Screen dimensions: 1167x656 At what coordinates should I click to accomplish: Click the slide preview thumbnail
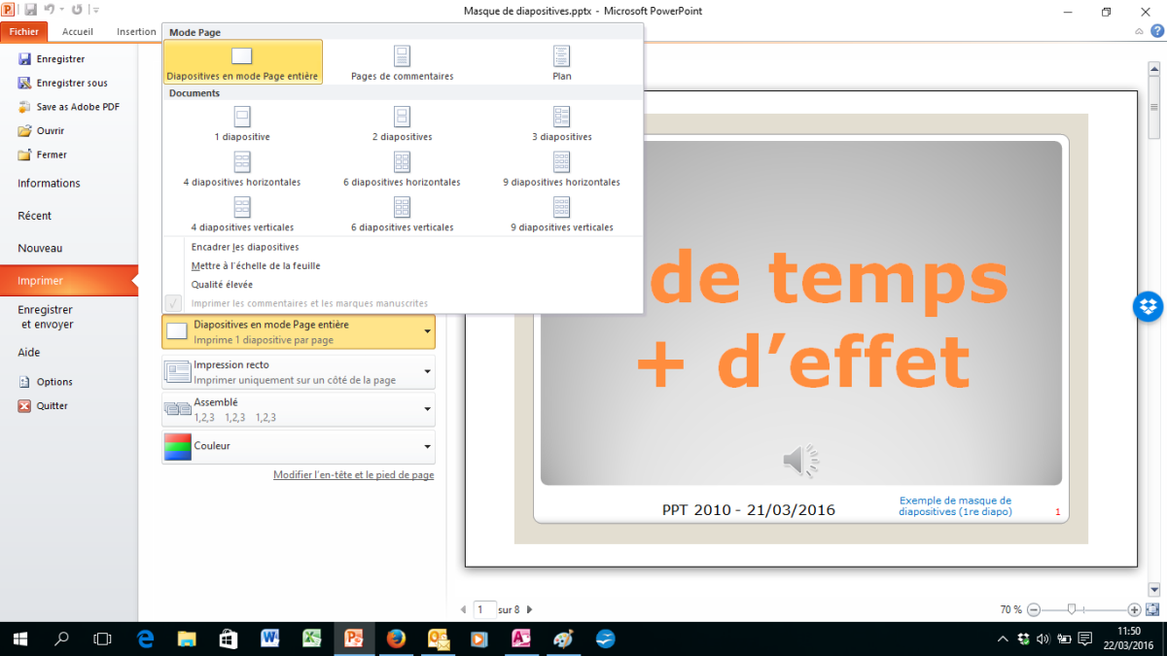point(801,328)
